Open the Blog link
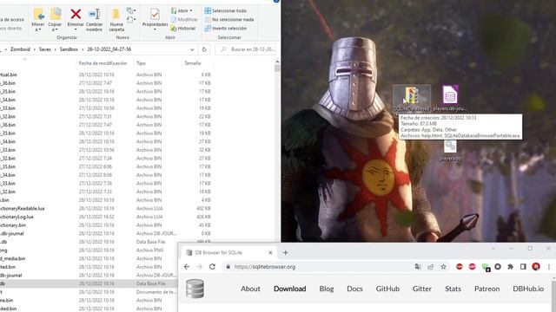This screenshot has height=312, width=556. coord(327,289)
